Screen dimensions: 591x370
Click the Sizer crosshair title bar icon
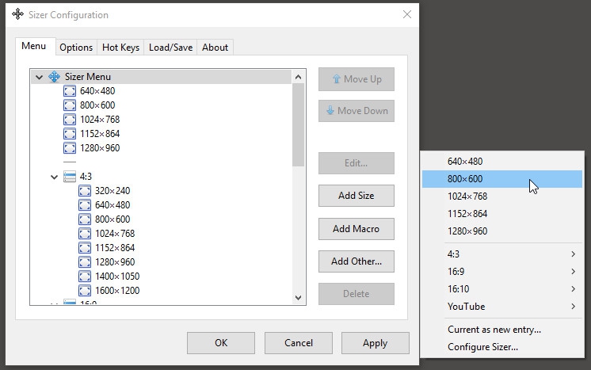pyautogui.click(x=17, y=14)
